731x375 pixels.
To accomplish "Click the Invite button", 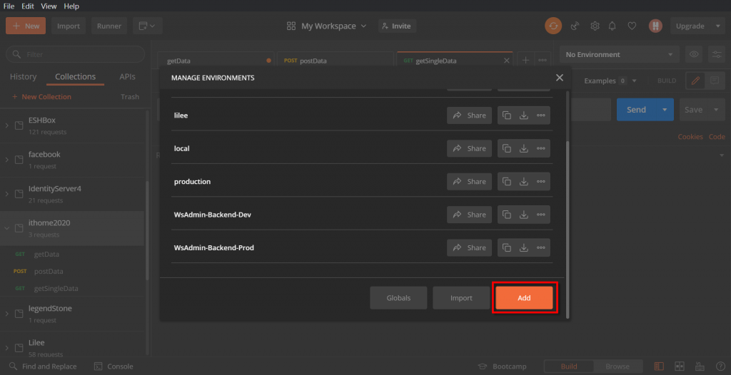I will click(397, 26).
